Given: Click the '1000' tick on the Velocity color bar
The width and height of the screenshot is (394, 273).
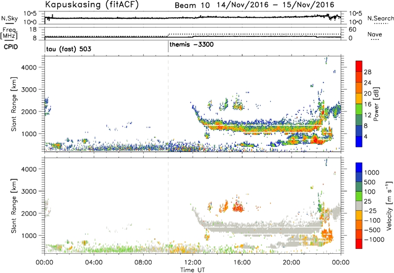Looking at the screenshot, I should [372, 172].
